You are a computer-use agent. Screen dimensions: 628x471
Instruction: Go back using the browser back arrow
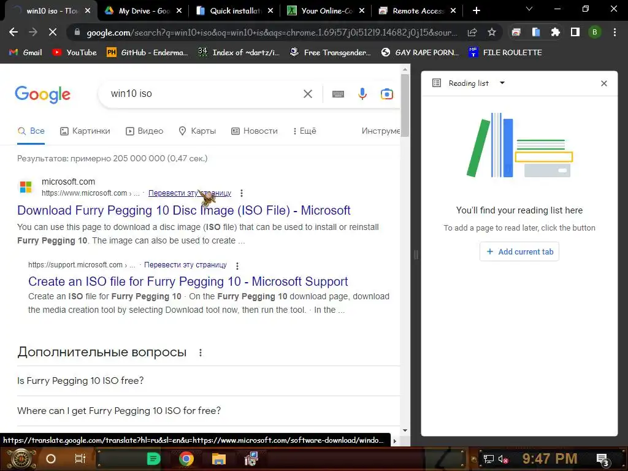pyautogui.click(x=13, y=32)
